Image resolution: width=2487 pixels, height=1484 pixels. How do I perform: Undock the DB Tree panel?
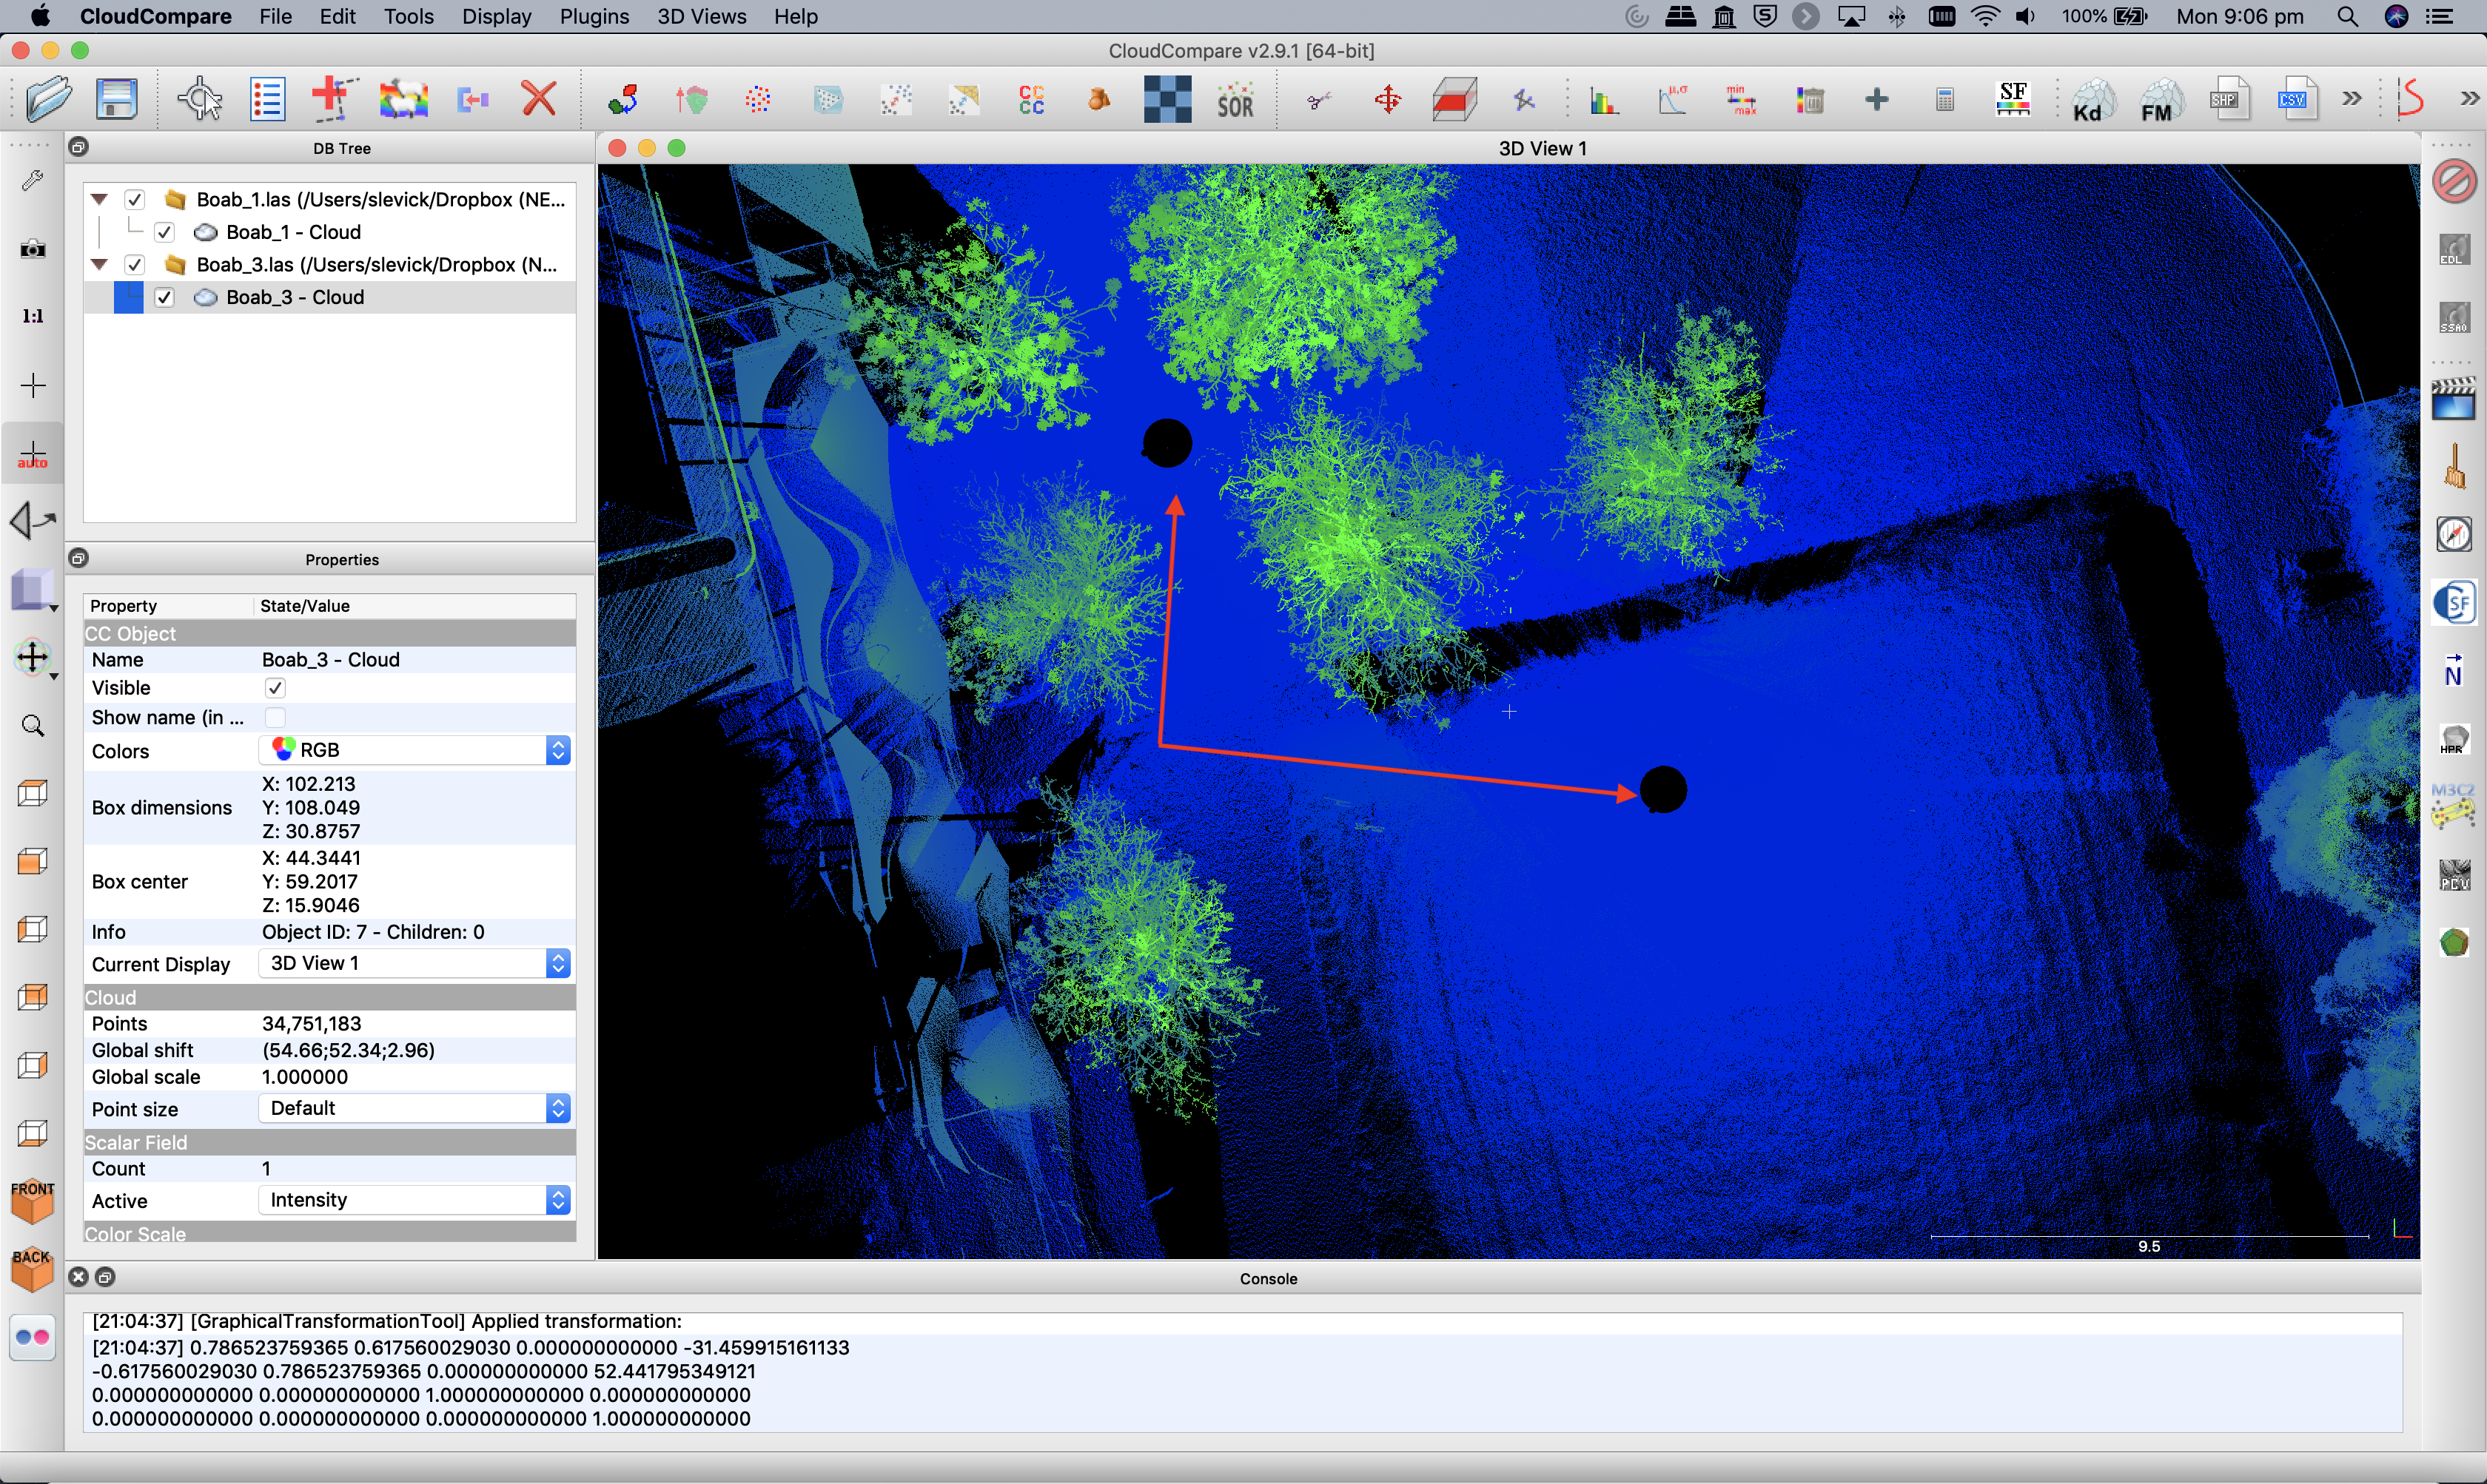tap(79, 147)
